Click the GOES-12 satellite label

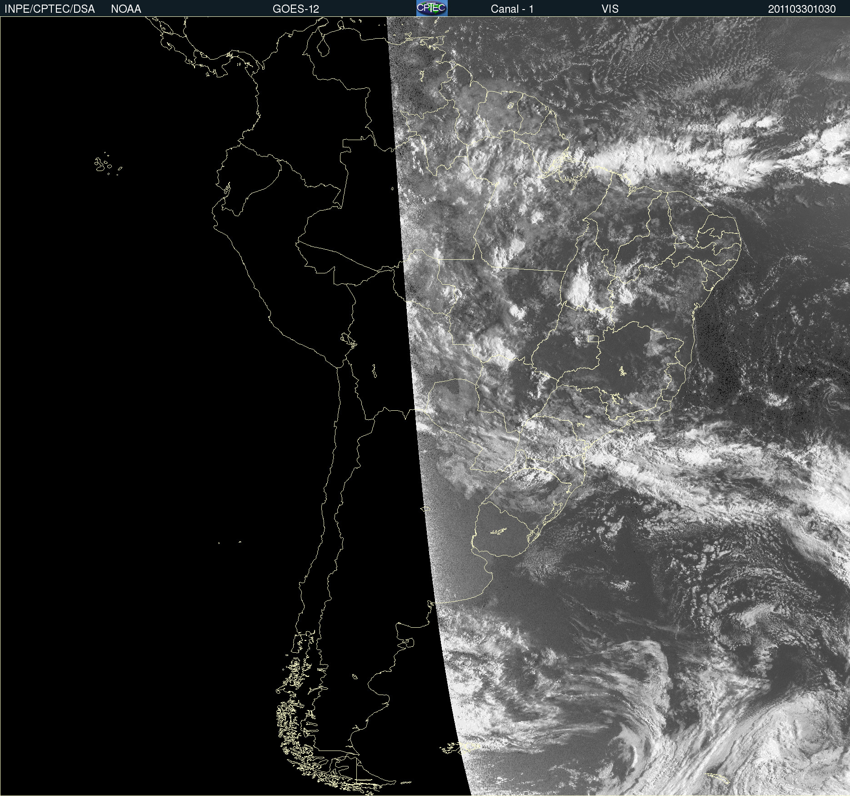point(296,9)
